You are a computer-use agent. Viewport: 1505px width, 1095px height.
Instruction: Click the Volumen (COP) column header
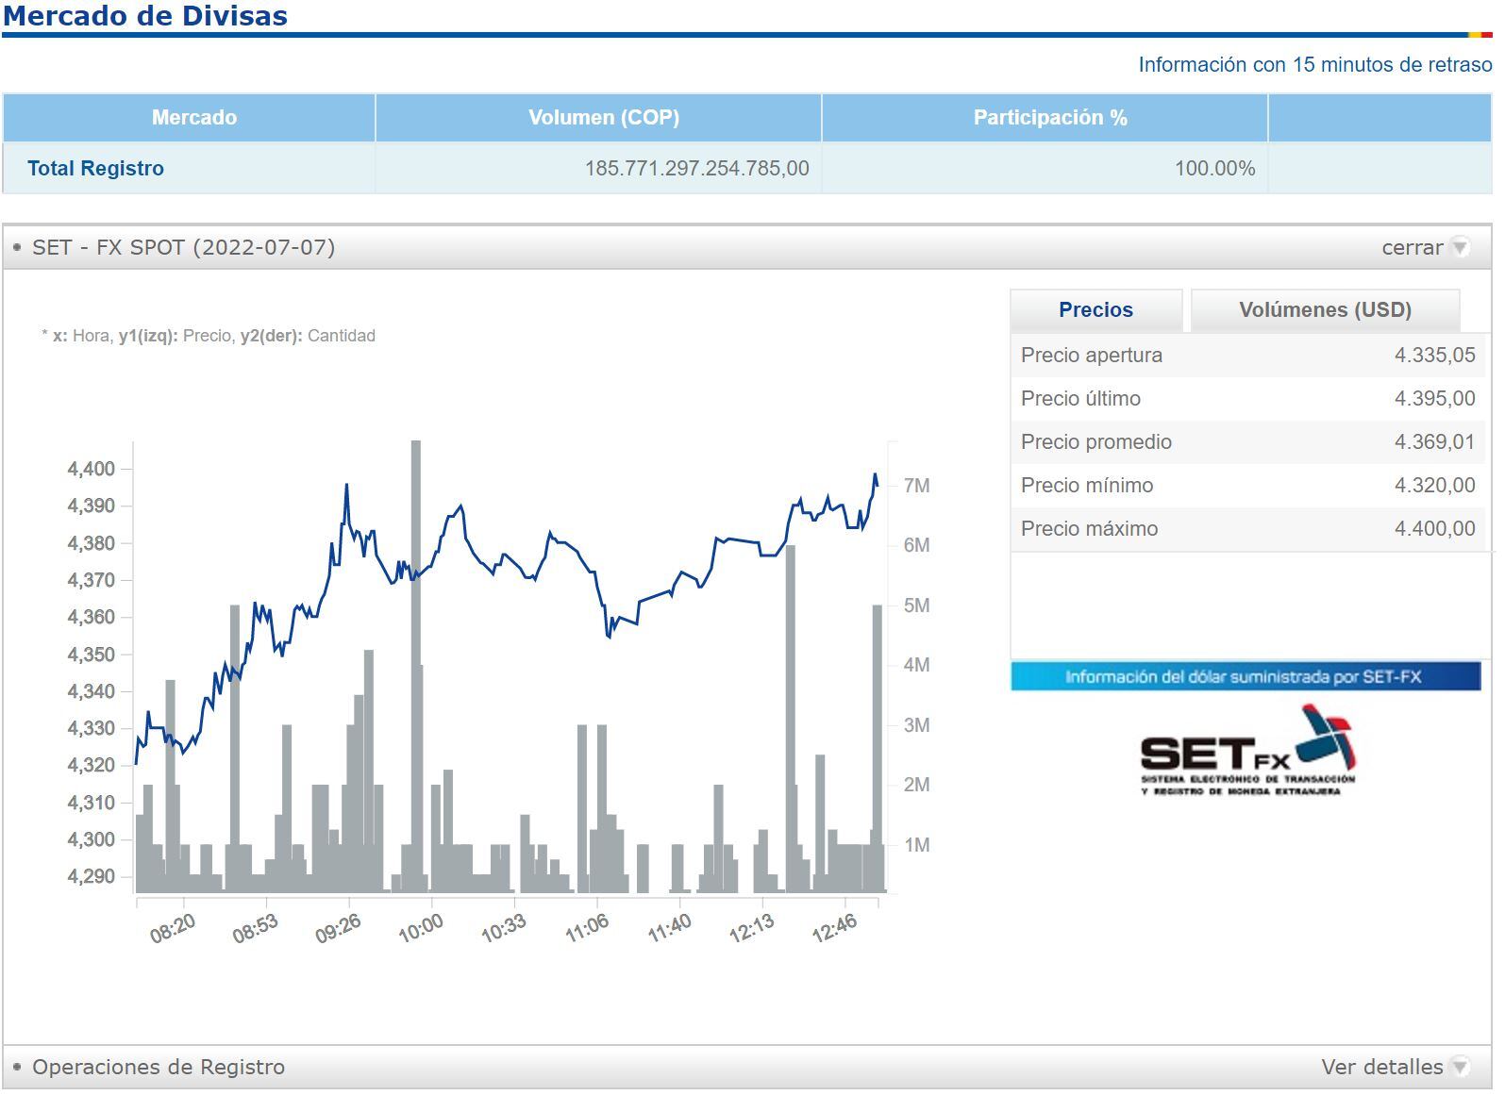[x=603, y=118]
